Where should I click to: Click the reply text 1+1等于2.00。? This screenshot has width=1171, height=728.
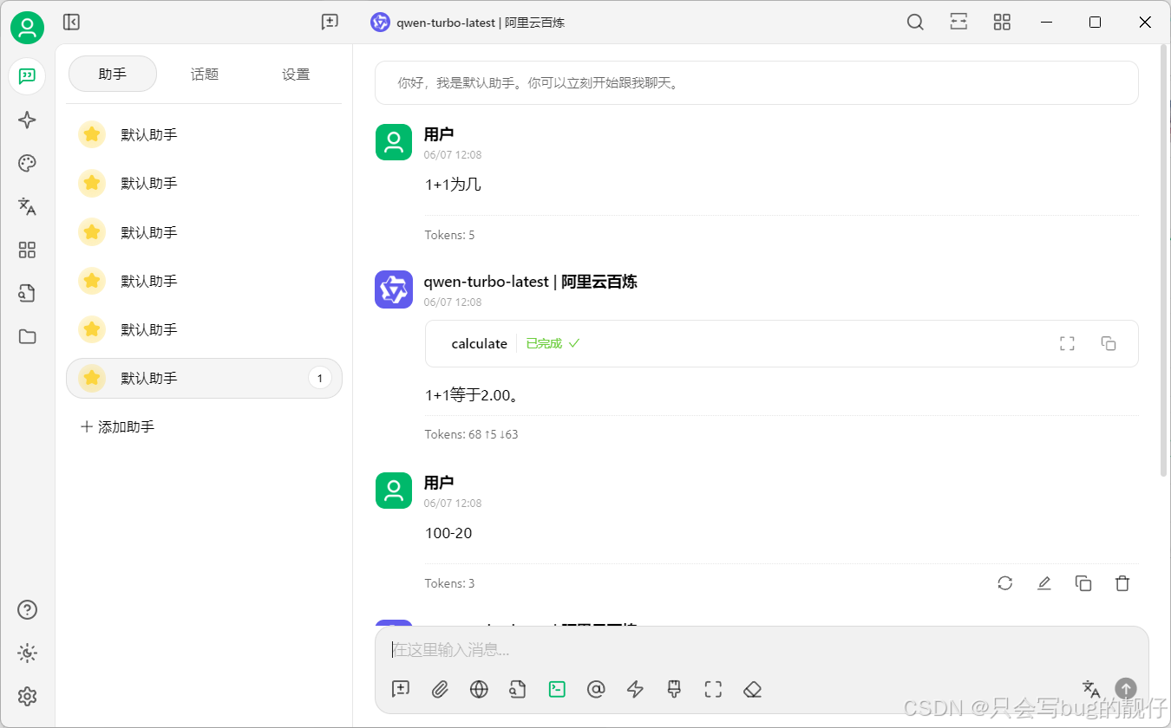[x=472, y=395]
